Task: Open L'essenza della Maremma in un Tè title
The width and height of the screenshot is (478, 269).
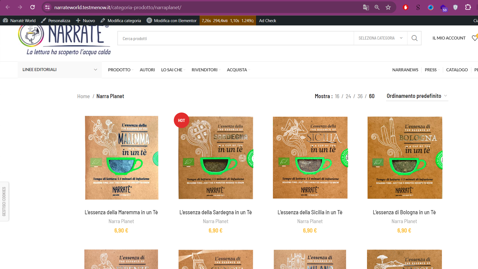Action: click(x=121, y=212)
